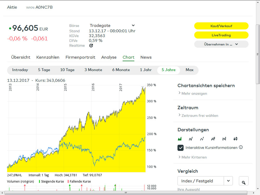Switch chart to histogram display style
Screen dimensions: 260x195
coord(213,139)
